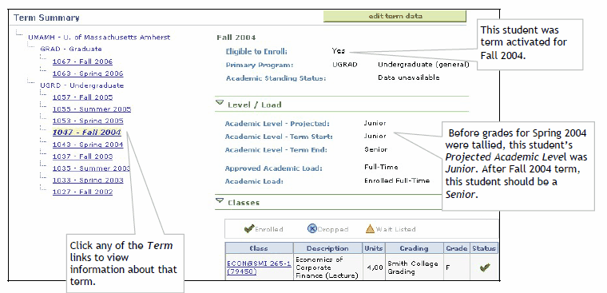
Task: Click the Grading column header
Action: point(415,248)
